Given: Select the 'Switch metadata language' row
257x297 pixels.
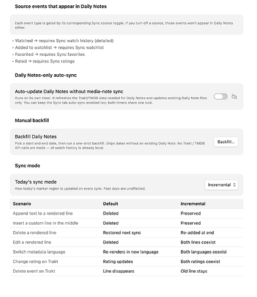Looking at the screenshot, I should point(127,252).
